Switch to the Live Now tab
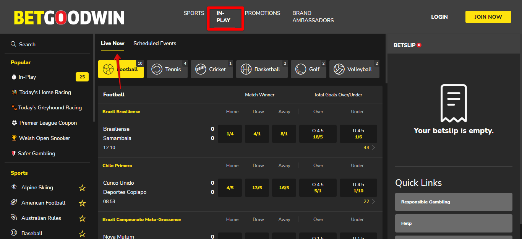The image size is (522, 239). [113, 43]
